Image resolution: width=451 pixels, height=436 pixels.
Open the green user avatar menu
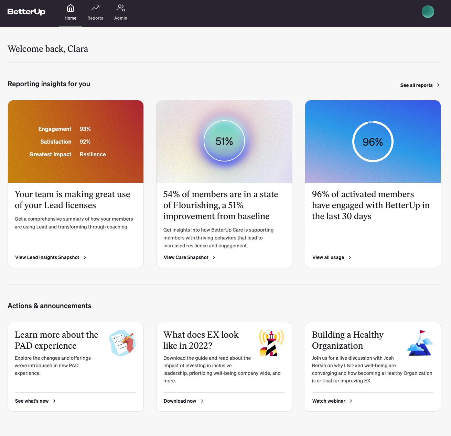pos(428,12)
